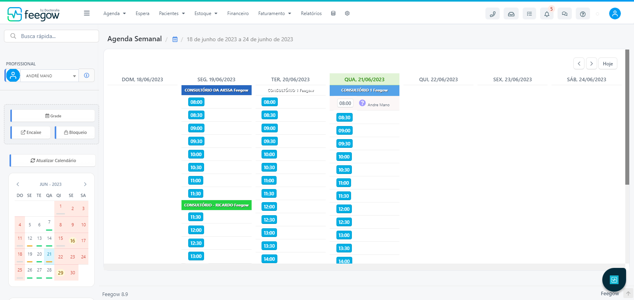The height and width of the screenshot is (300, 634).
Task: Select day 29 in the mini calendar
Action: [x=60, y=273]
